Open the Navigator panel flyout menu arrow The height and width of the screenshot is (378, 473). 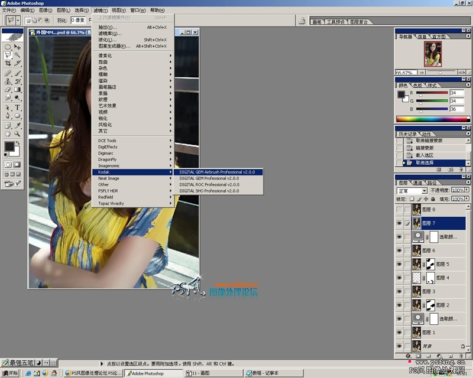point(468,36)
